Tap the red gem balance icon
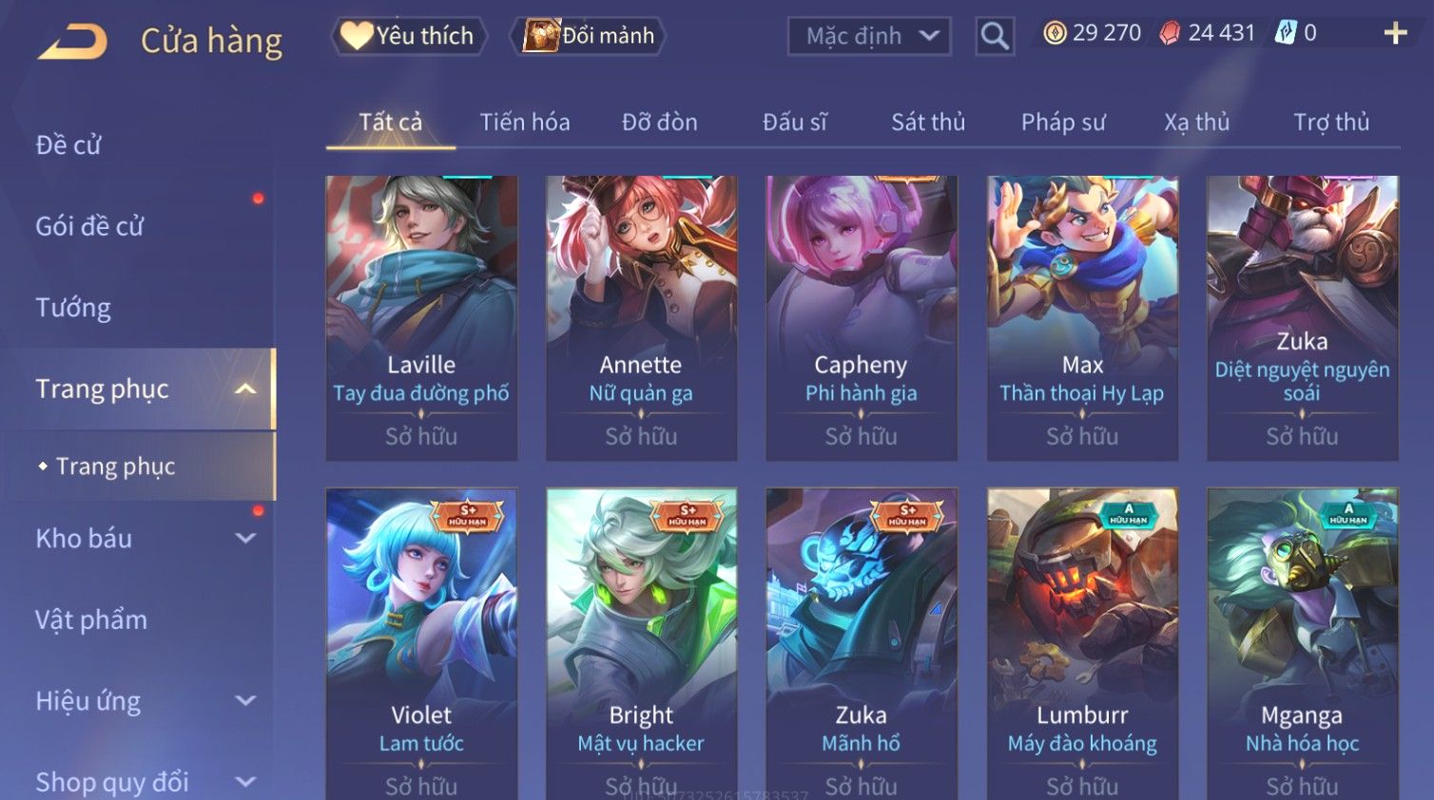 1171,33
